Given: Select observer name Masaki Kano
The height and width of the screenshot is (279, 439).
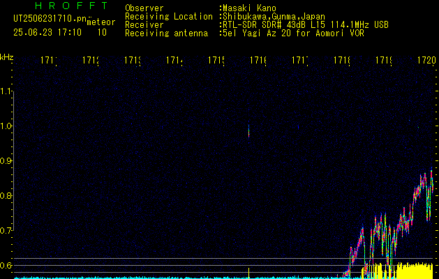Looking at the screenshot, I should pyautogui.click(x=249, y=8).
